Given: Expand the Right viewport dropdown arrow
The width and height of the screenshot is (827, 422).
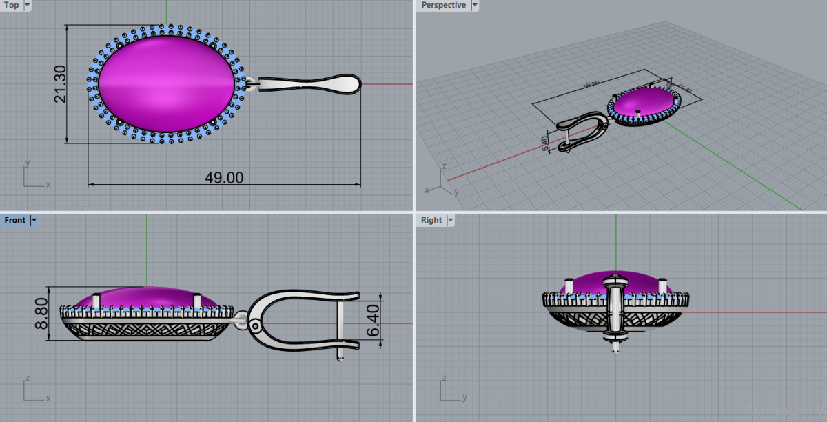Looking at the screenshot, I should (450, 220).
